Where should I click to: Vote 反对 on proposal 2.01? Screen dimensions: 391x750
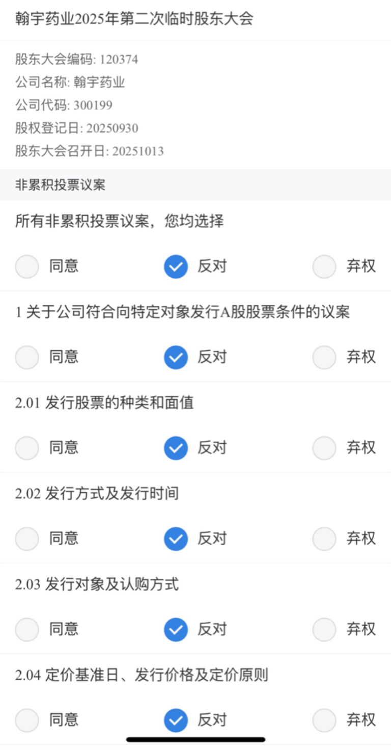(x=176, y=448)
